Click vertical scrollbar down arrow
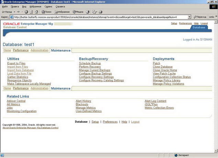Image resolution: width=218 pixels, height=158 pixels. [x=216, y=151]
